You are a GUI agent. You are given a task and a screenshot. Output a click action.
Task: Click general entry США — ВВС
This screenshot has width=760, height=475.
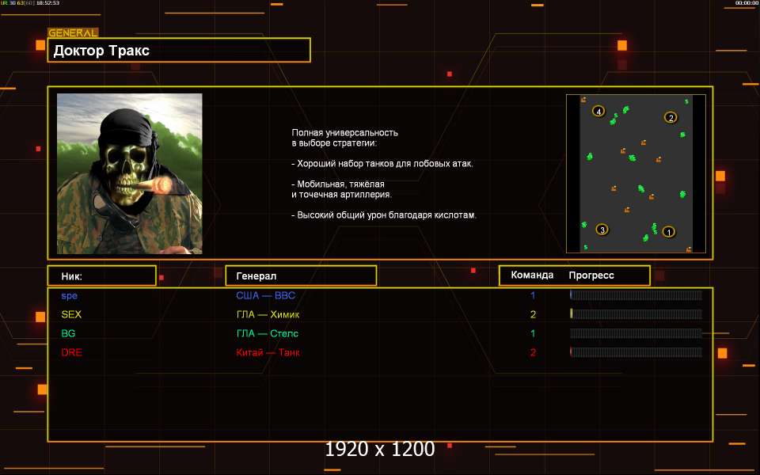coord(266,295)
